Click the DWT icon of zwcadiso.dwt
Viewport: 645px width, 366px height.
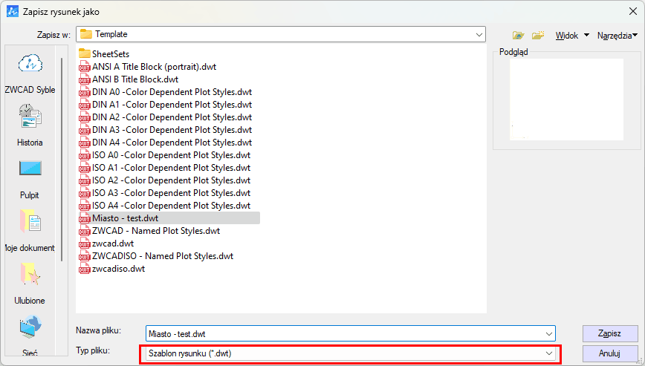[84, 269]
